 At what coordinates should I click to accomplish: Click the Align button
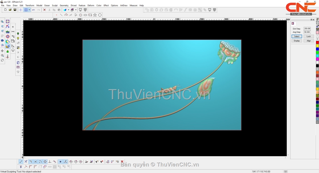[309, 41]
